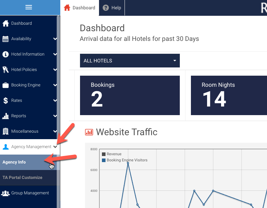Screen dimensions: 267x208
Task: Click the 4000 axis label
Action: [94, 191]
